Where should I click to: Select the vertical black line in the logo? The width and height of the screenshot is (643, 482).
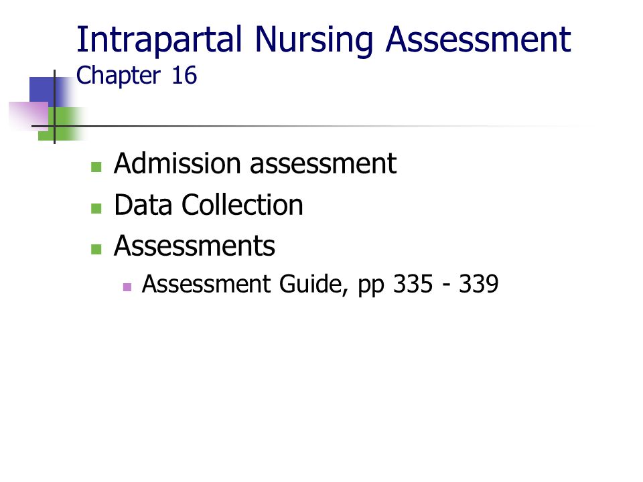click(54, 107)
